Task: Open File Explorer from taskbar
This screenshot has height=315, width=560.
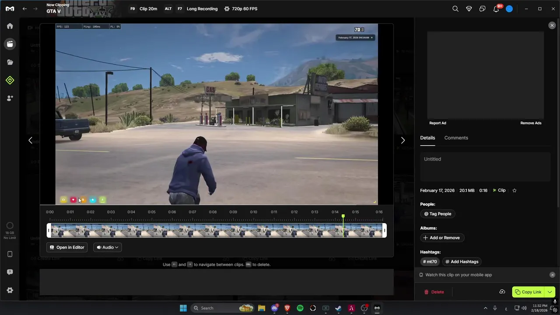Action: (261, 308)
